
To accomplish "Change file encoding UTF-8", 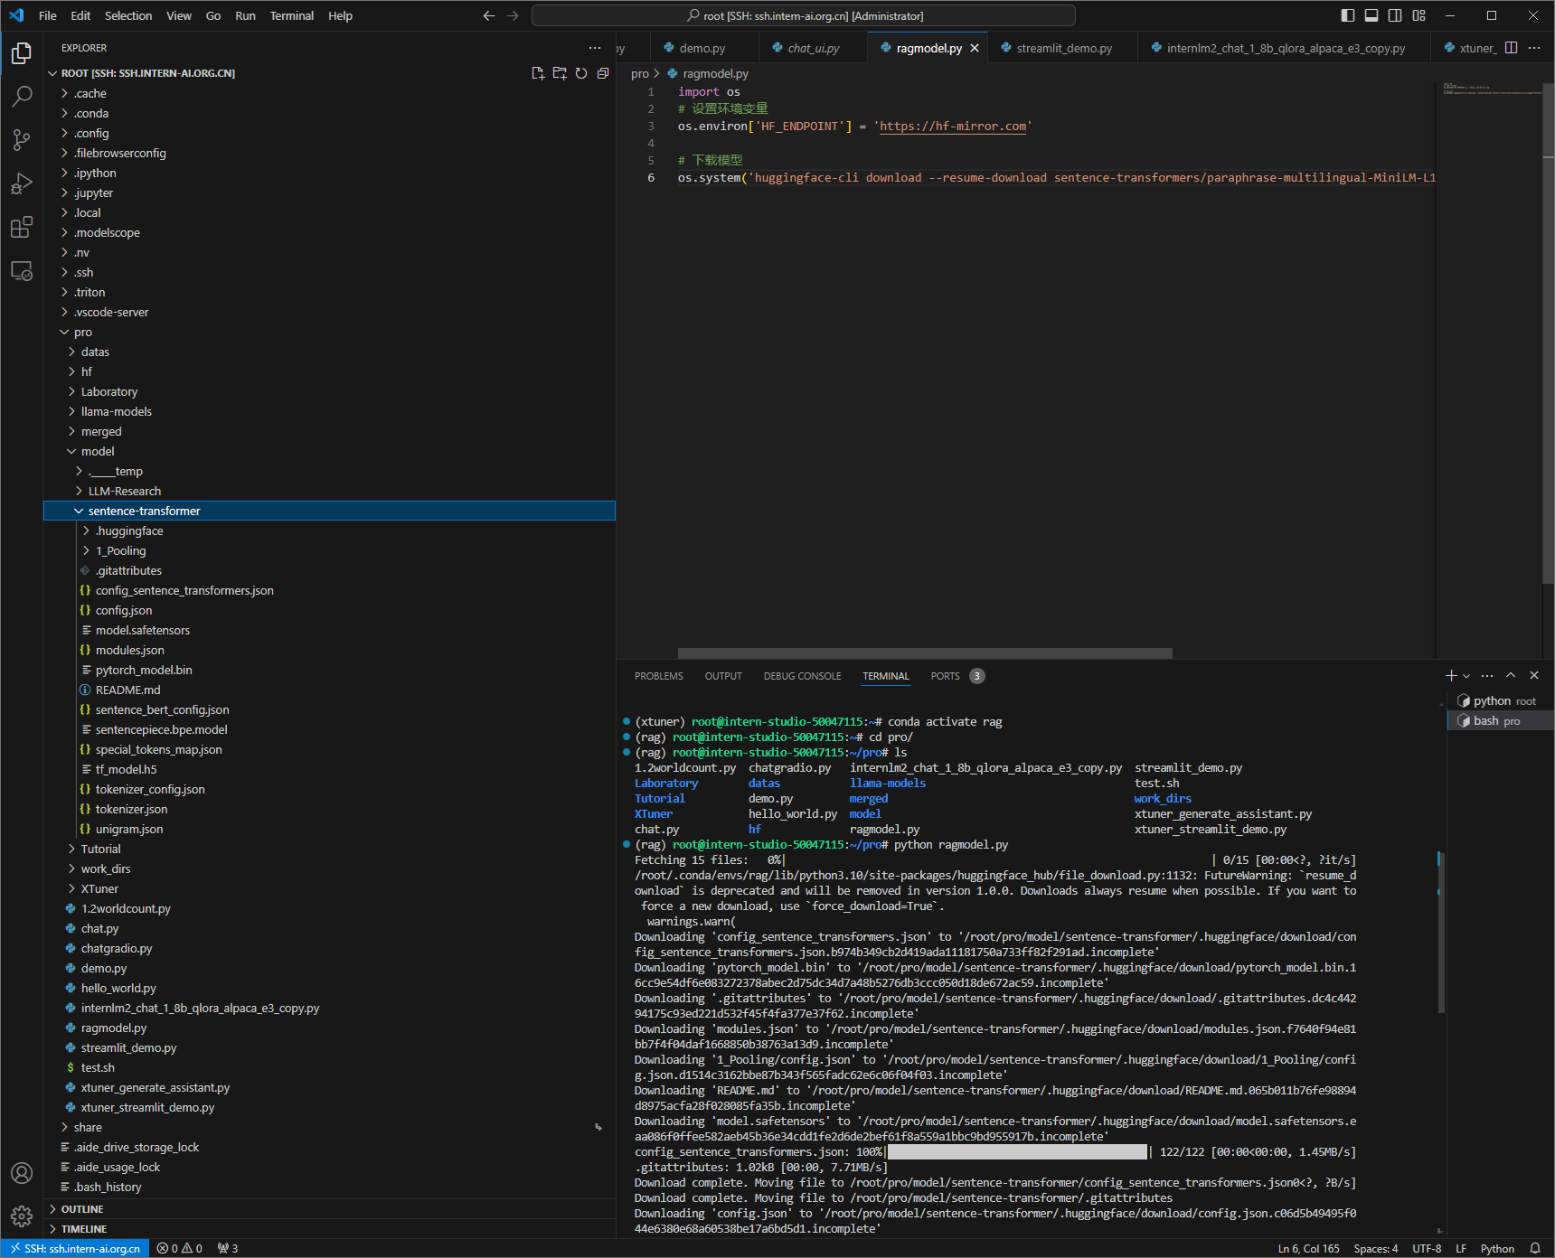I will pyautogui.click(x=1427, y=1249).
